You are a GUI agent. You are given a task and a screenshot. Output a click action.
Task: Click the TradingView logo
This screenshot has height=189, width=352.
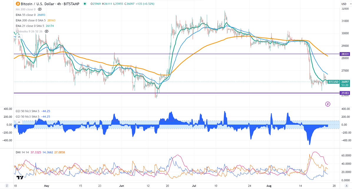pos(20,178)
